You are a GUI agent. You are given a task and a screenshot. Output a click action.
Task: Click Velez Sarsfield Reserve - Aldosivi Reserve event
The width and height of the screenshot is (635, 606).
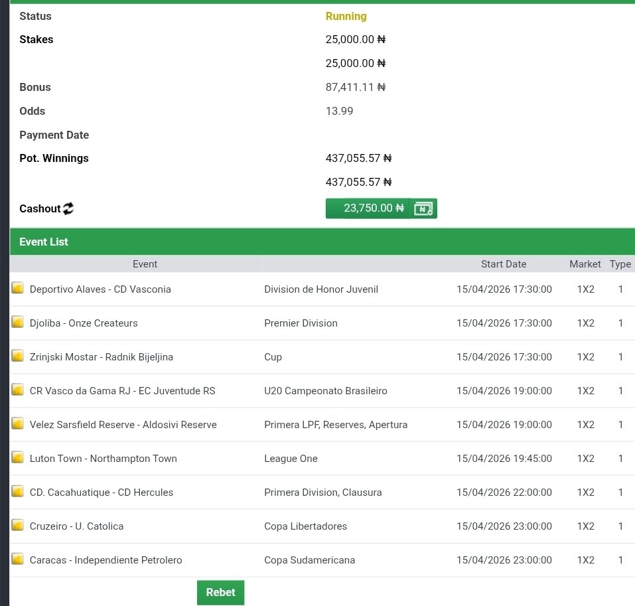[x=123, y=425]
